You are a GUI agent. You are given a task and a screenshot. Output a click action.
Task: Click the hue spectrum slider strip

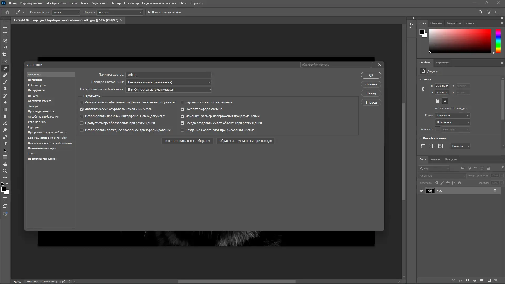498,41
